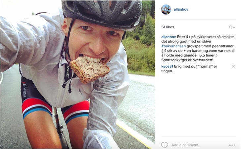The width and height of the screenshot is (241, 149).
Task: Delete kyosa1's comment using the X icon
Action: [x=233, y=66]
